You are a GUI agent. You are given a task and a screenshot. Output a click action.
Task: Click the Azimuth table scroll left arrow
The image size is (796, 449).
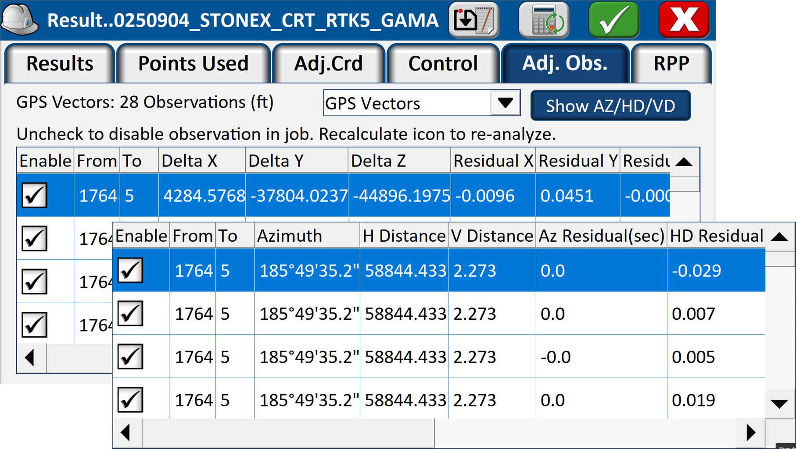(127, 433)
